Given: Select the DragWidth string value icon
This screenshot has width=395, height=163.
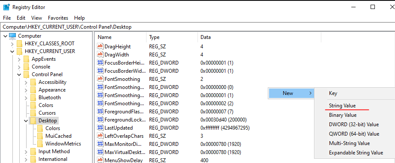Looking at the screenshot, I should click(x=100, y=55).
